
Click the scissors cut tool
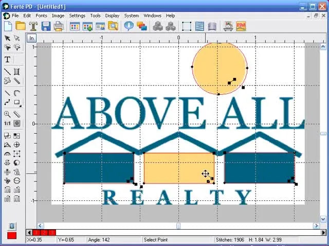coord(7,181)
